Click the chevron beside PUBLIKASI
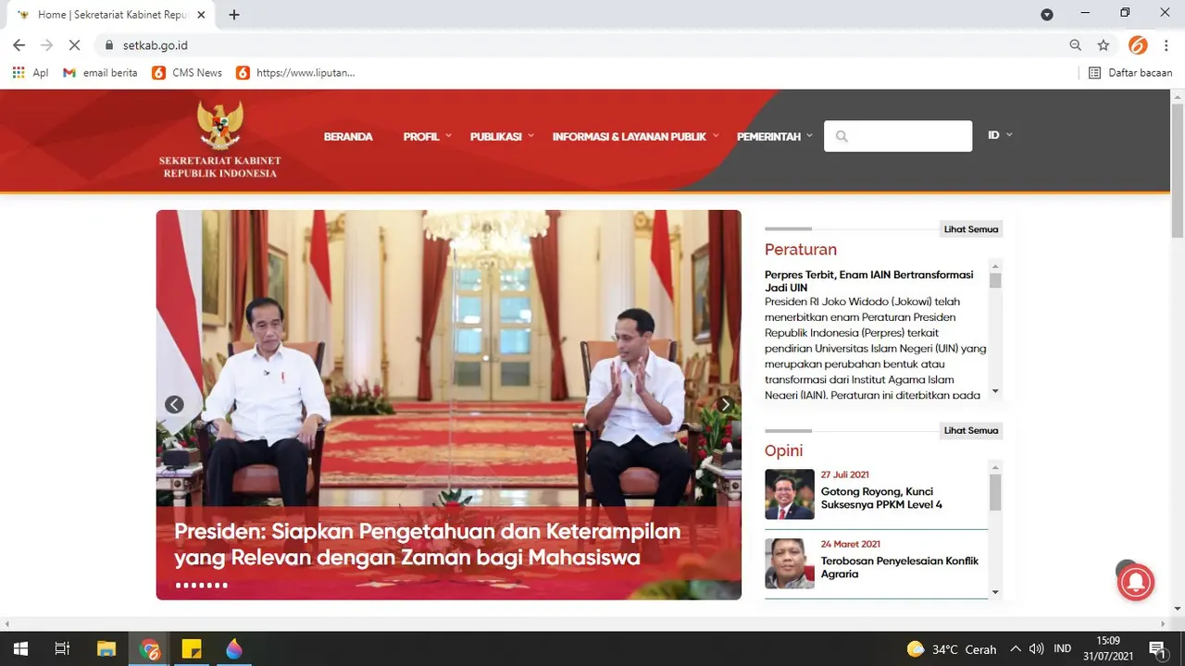Screen dimensions: 1185x666 tap(530, 135)
